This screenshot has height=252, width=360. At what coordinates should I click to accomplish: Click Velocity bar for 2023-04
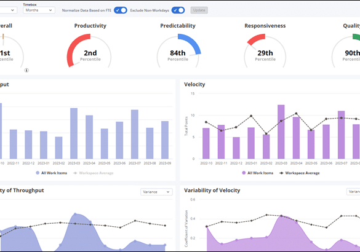296,138
